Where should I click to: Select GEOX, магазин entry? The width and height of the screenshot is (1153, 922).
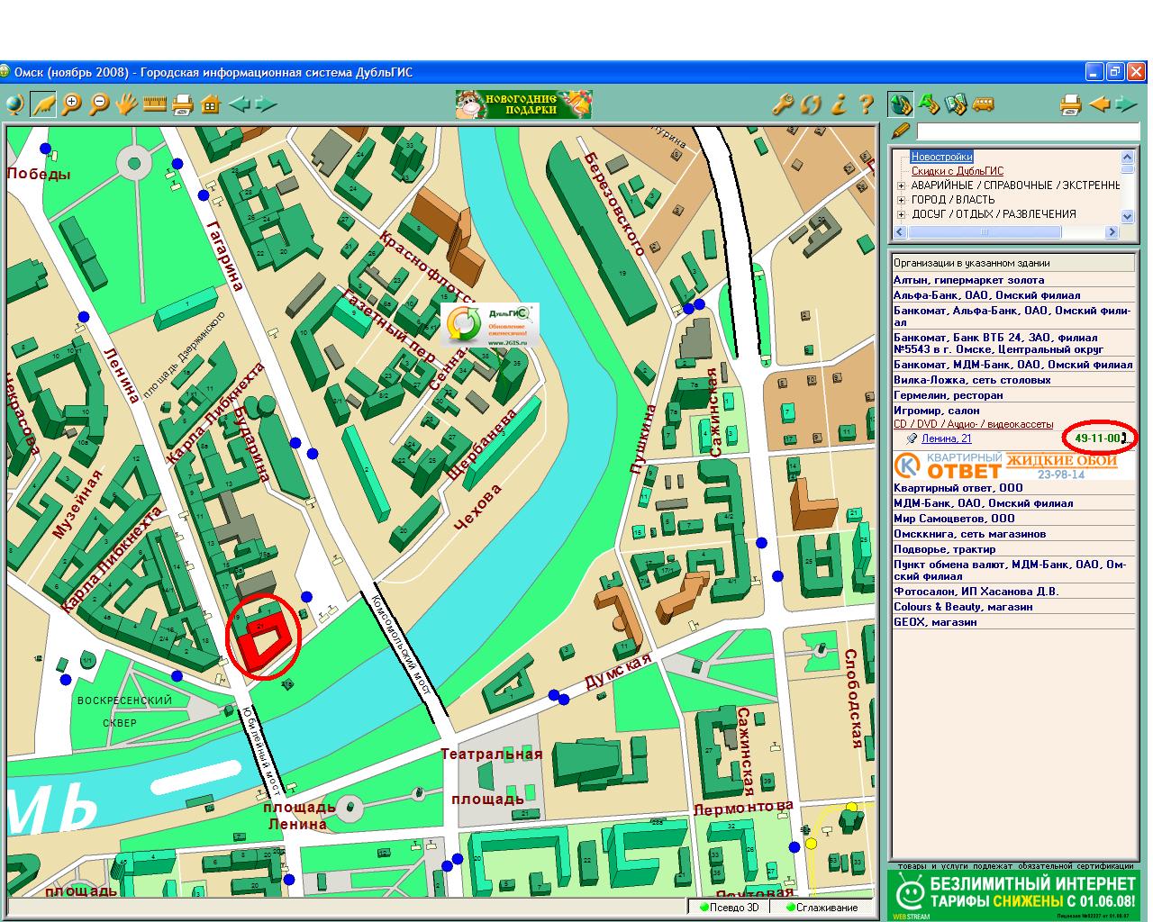1013,622
